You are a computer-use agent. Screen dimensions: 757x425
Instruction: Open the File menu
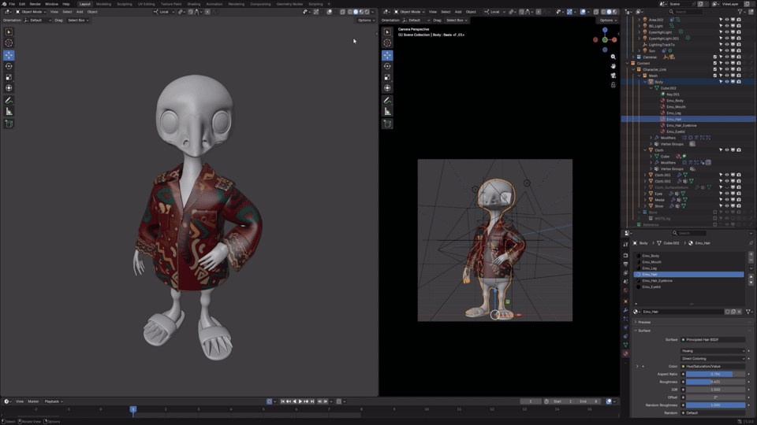coord(12,4)
